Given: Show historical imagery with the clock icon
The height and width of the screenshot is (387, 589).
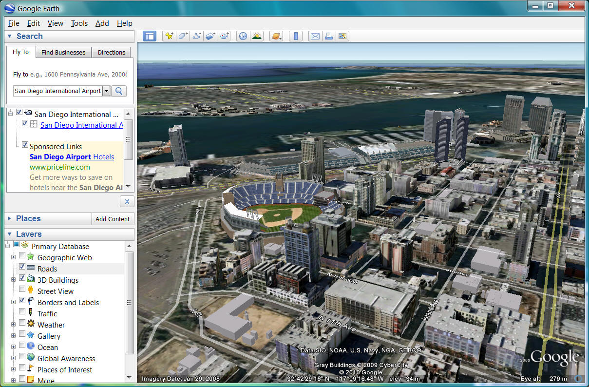Looking at the screenshot, I should tap(243, 36).
